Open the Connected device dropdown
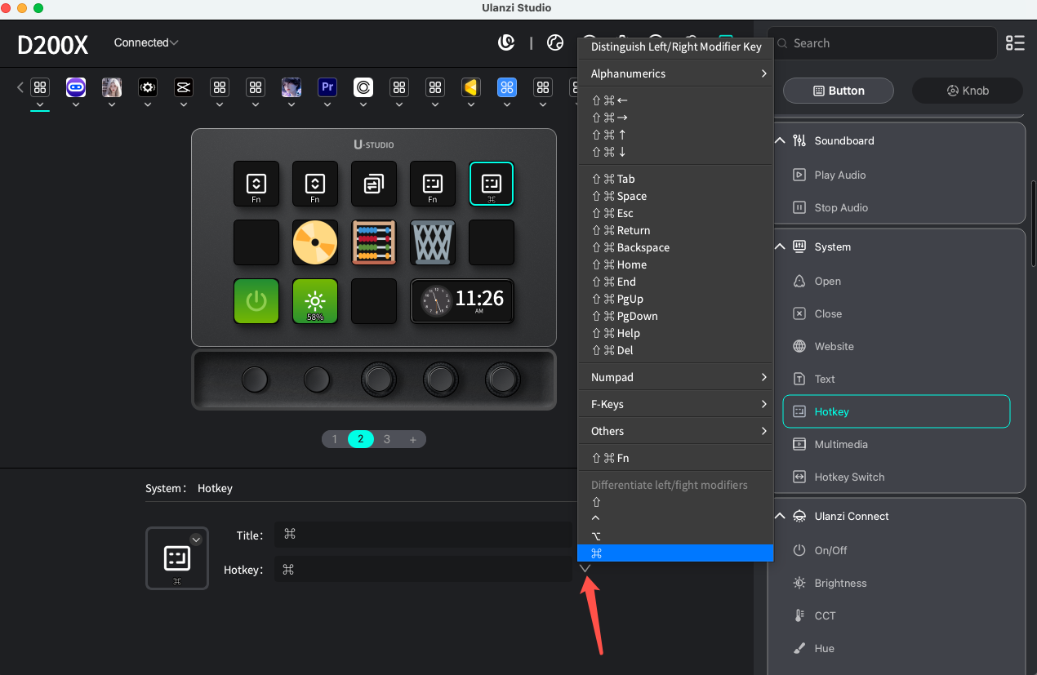This screenshot has height=675, width=1037. click(146, 42)
